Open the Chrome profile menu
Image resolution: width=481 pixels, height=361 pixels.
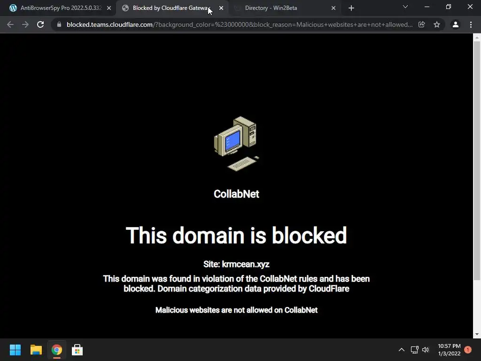tap(456, 24)
